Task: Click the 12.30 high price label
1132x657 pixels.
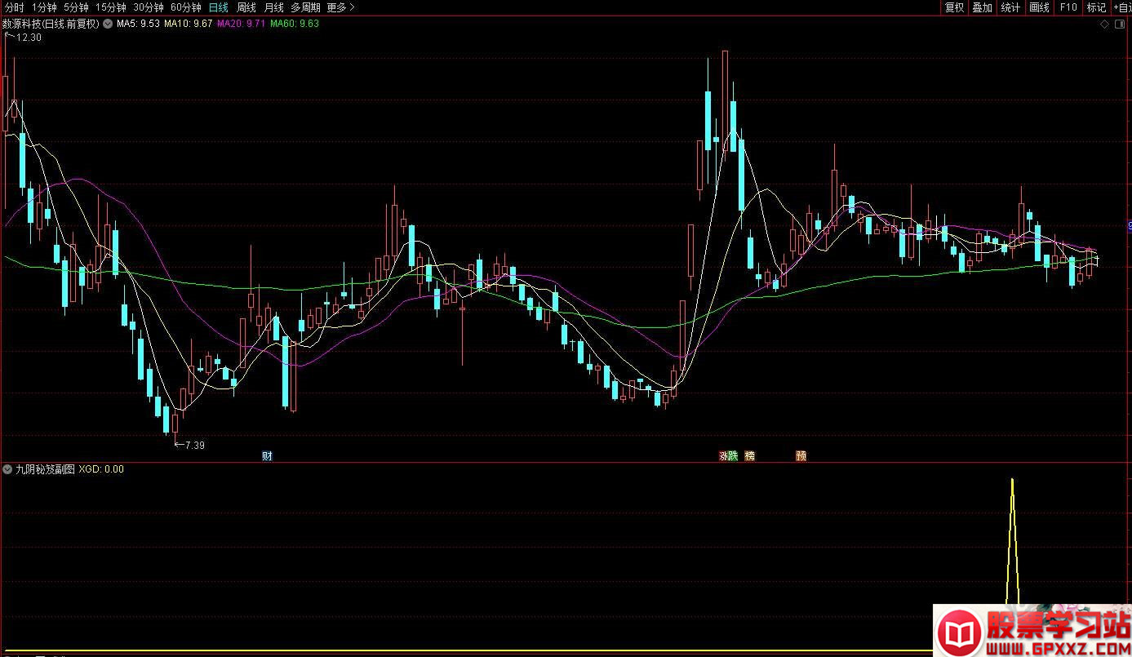Action: [29, 38]
